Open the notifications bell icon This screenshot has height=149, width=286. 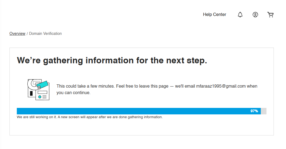pos(240,15)
